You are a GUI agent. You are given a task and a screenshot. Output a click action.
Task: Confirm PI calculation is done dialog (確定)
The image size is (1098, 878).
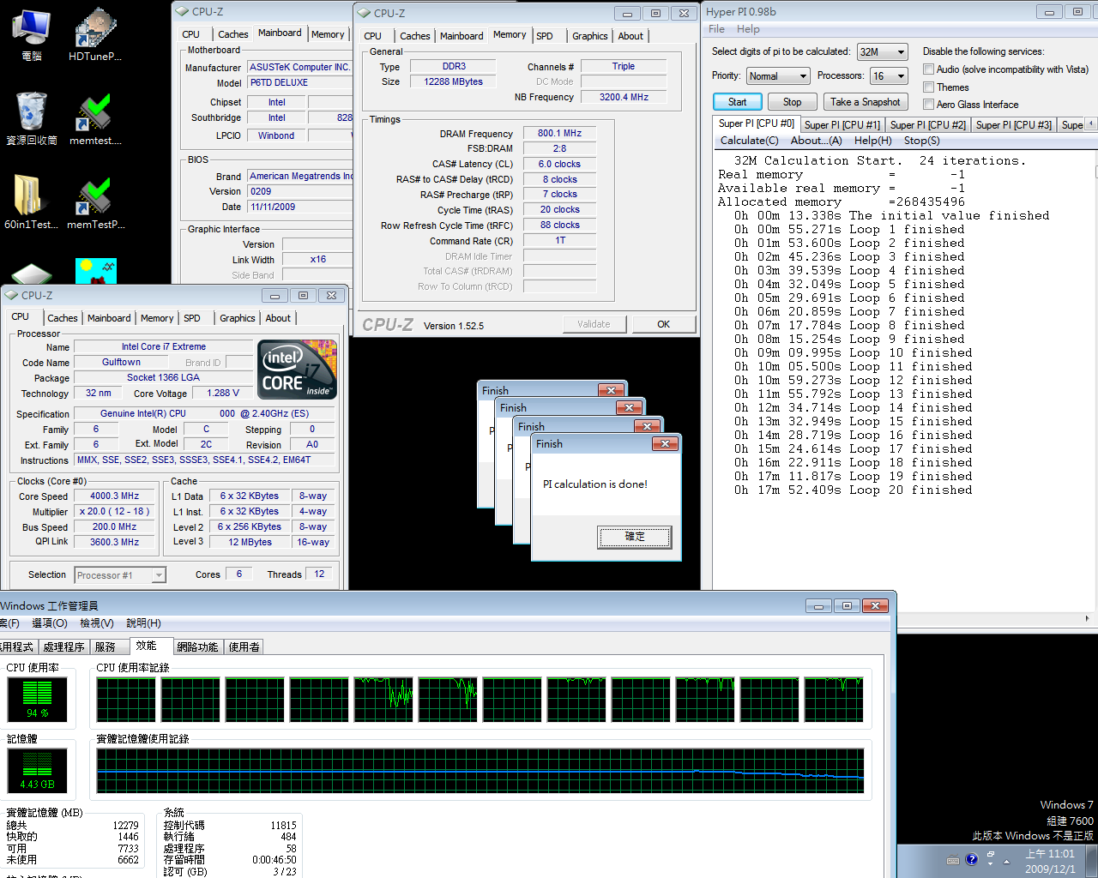635,537
